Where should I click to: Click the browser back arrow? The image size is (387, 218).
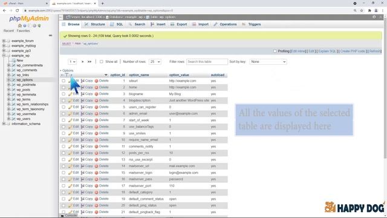click(4, 10)
